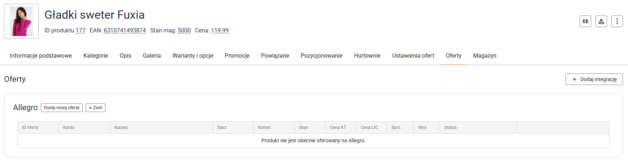Click the EAN number 6310741495874

click(x=125, y=31)
